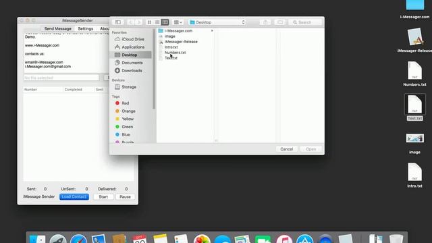Screen dimensions: 432x243
Task: Open Photos from the Dock
Action: [202, 239]
